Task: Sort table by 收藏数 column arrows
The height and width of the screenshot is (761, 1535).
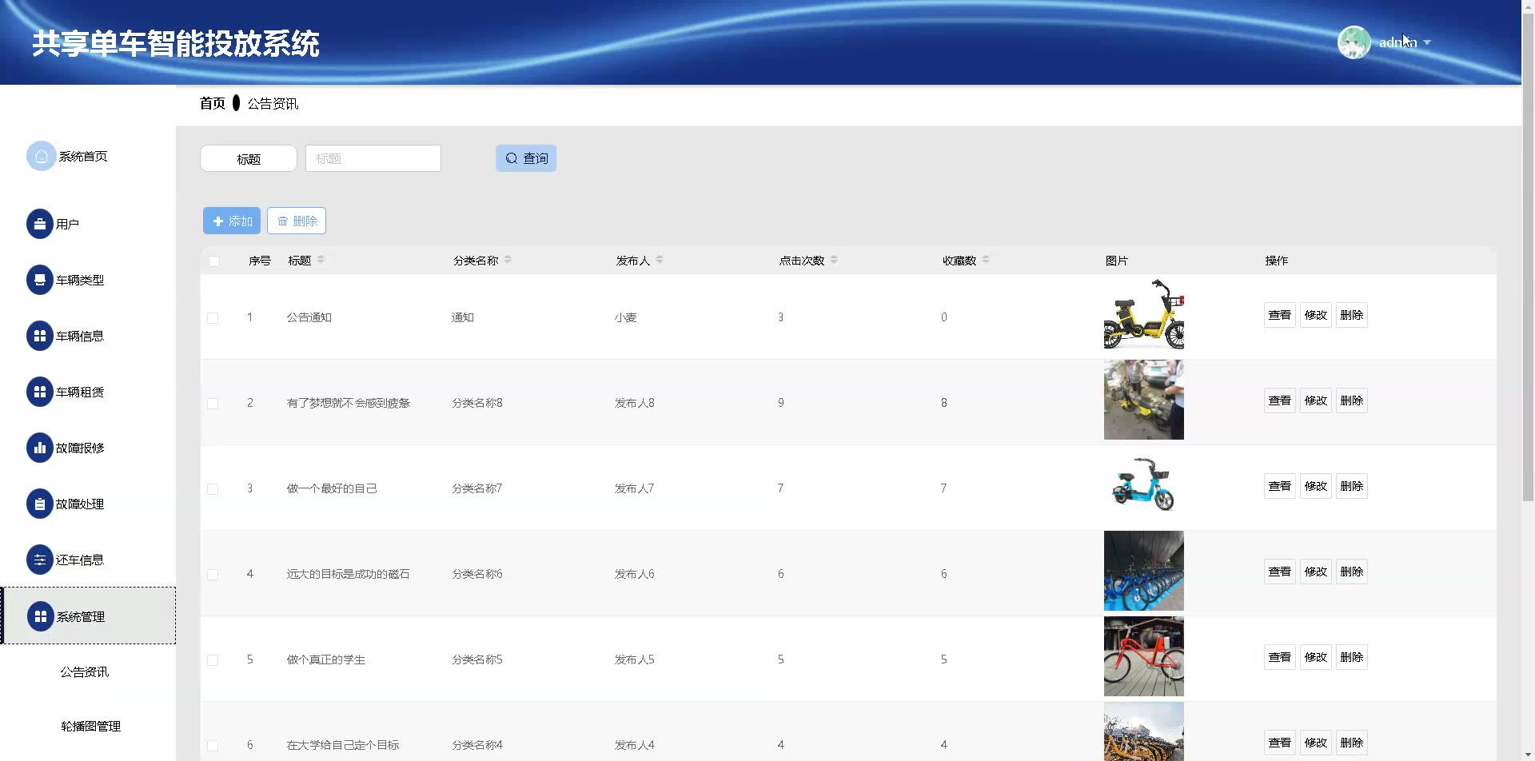Action: 986,260
